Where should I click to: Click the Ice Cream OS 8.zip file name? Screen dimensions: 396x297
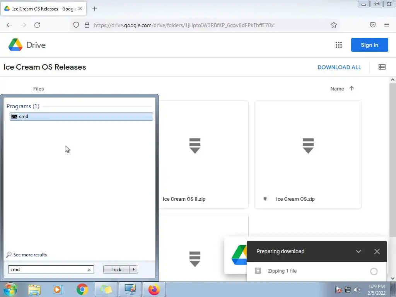(x=184, y=199)
